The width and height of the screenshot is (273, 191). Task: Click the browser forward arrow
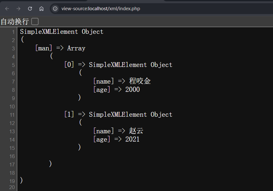point(18,9)
